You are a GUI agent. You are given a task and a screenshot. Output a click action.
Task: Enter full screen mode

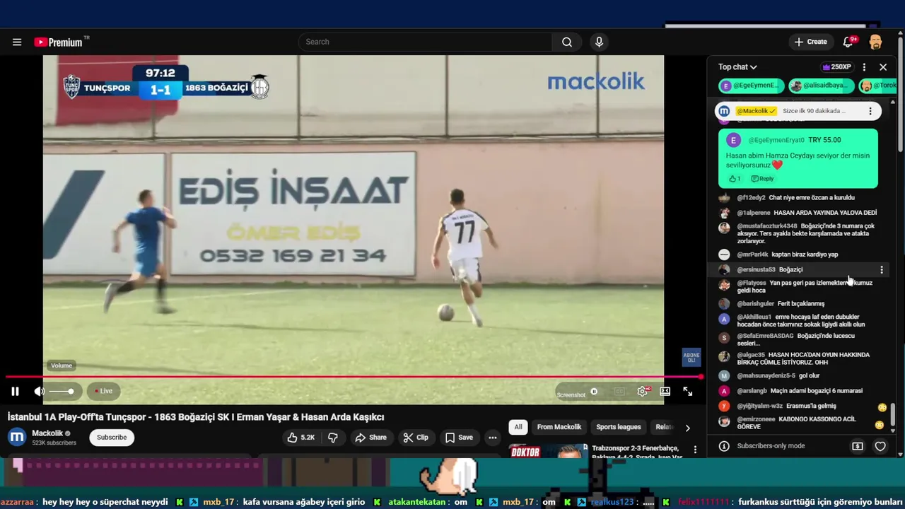click(687, 391)
